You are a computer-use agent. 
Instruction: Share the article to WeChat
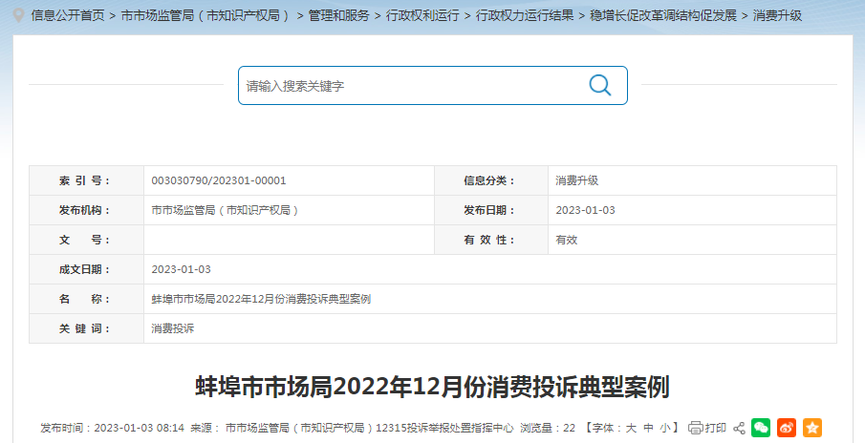[761, 428]
